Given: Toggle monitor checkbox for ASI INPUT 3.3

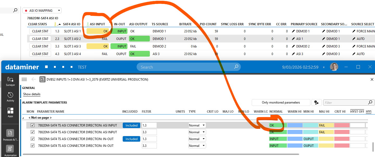Looking at the screenshot, I should click(33, 132).
